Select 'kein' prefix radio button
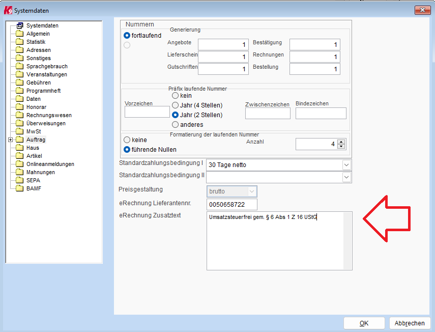This screenshot has height=332, width=435. 176,96
